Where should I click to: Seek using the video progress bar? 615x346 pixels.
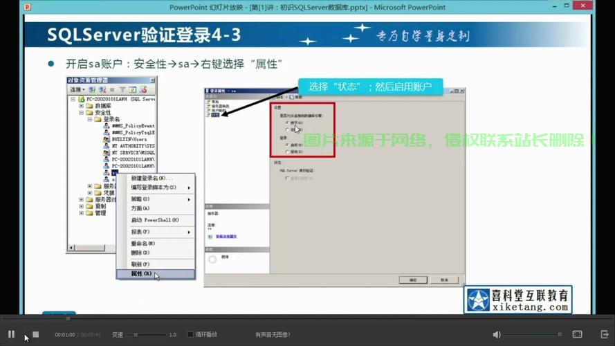point(307,318)
